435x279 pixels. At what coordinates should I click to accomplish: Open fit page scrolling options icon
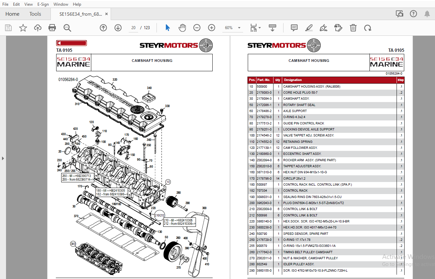[255, 28]
